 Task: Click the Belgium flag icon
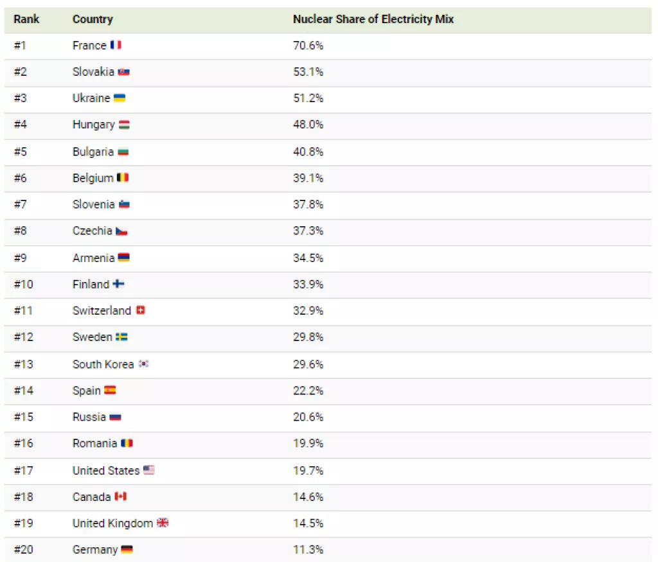pos(123,178)
